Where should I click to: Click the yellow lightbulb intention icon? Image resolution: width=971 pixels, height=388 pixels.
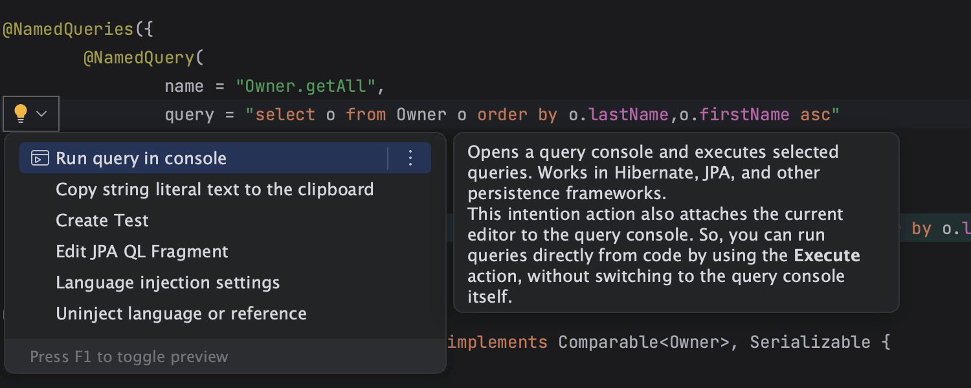[x=21, y=114]
